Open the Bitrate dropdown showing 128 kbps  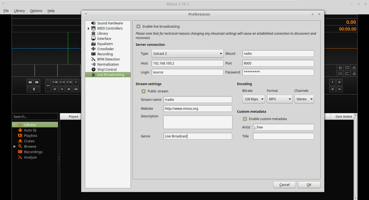(x=254, y=99)
